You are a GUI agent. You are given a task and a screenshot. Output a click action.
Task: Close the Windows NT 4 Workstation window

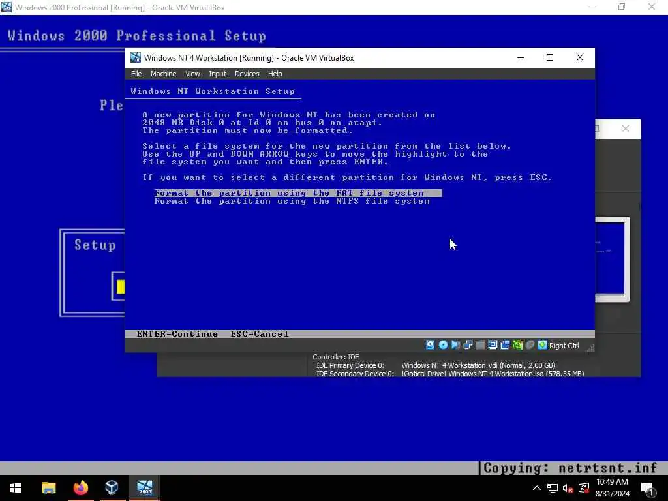(x=580, y=57)
